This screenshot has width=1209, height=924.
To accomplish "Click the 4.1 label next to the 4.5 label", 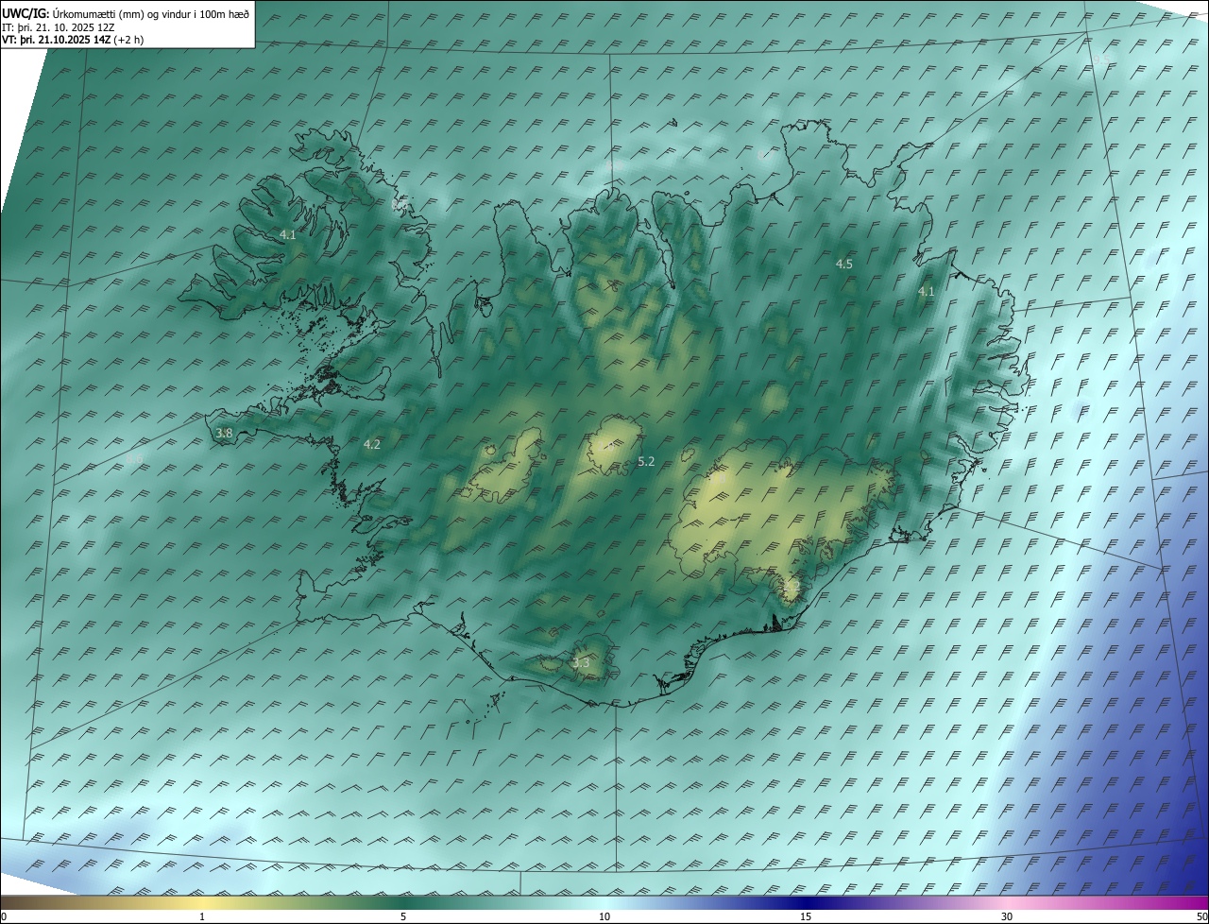I will [927, 292].
